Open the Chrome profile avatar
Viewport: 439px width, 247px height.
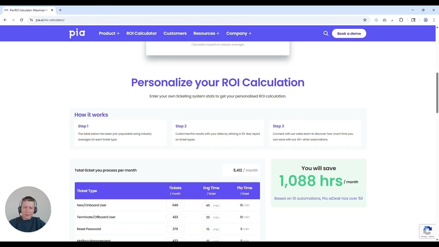(426, 20)
